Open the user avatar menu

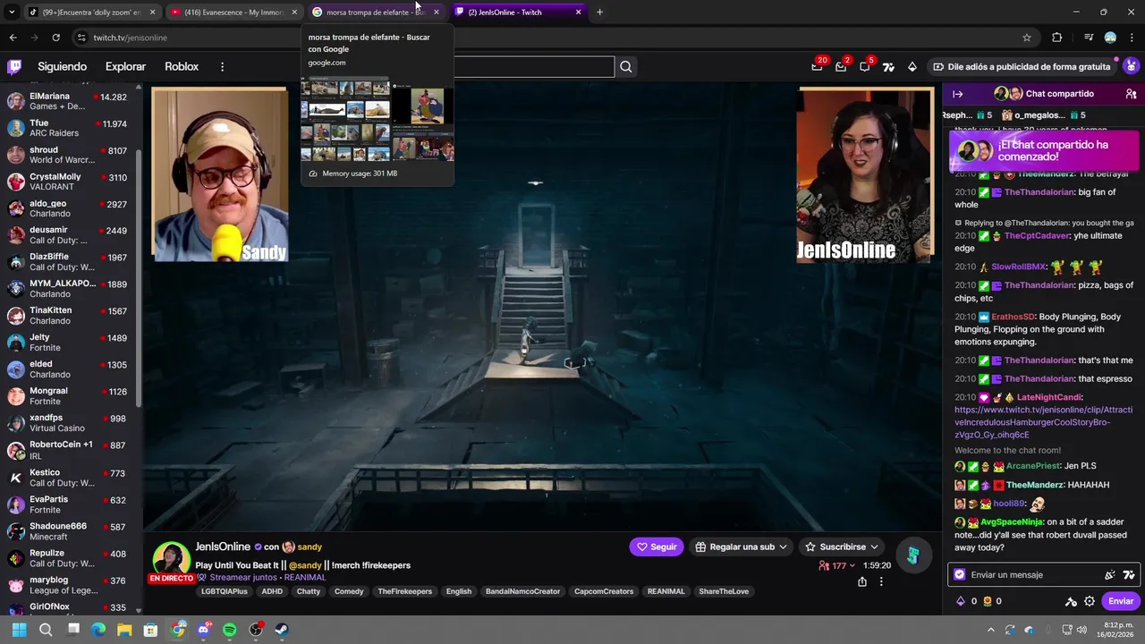[1131, 66]
